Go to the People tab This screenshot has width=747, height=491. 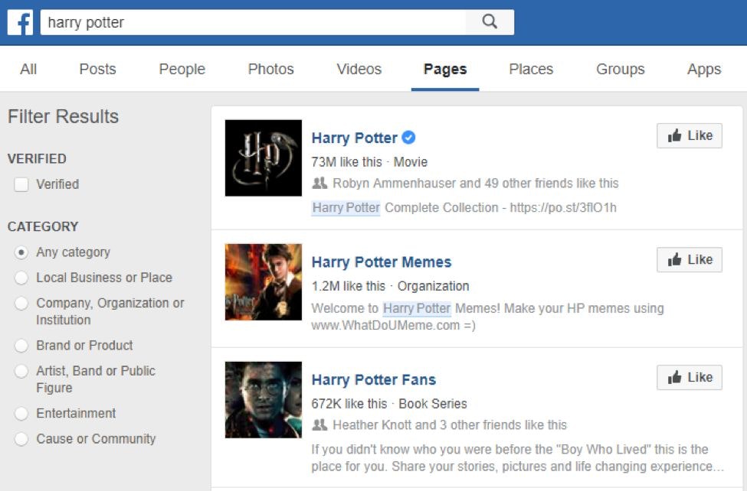pyautogui.click(x=182, y=70)
